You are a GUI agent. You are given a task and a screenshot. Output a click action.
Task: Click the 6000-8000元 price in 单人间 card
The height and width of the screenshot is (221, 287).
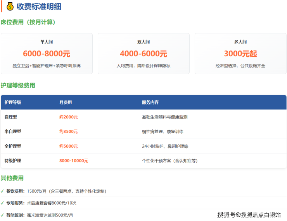click(x=47, y=54)
